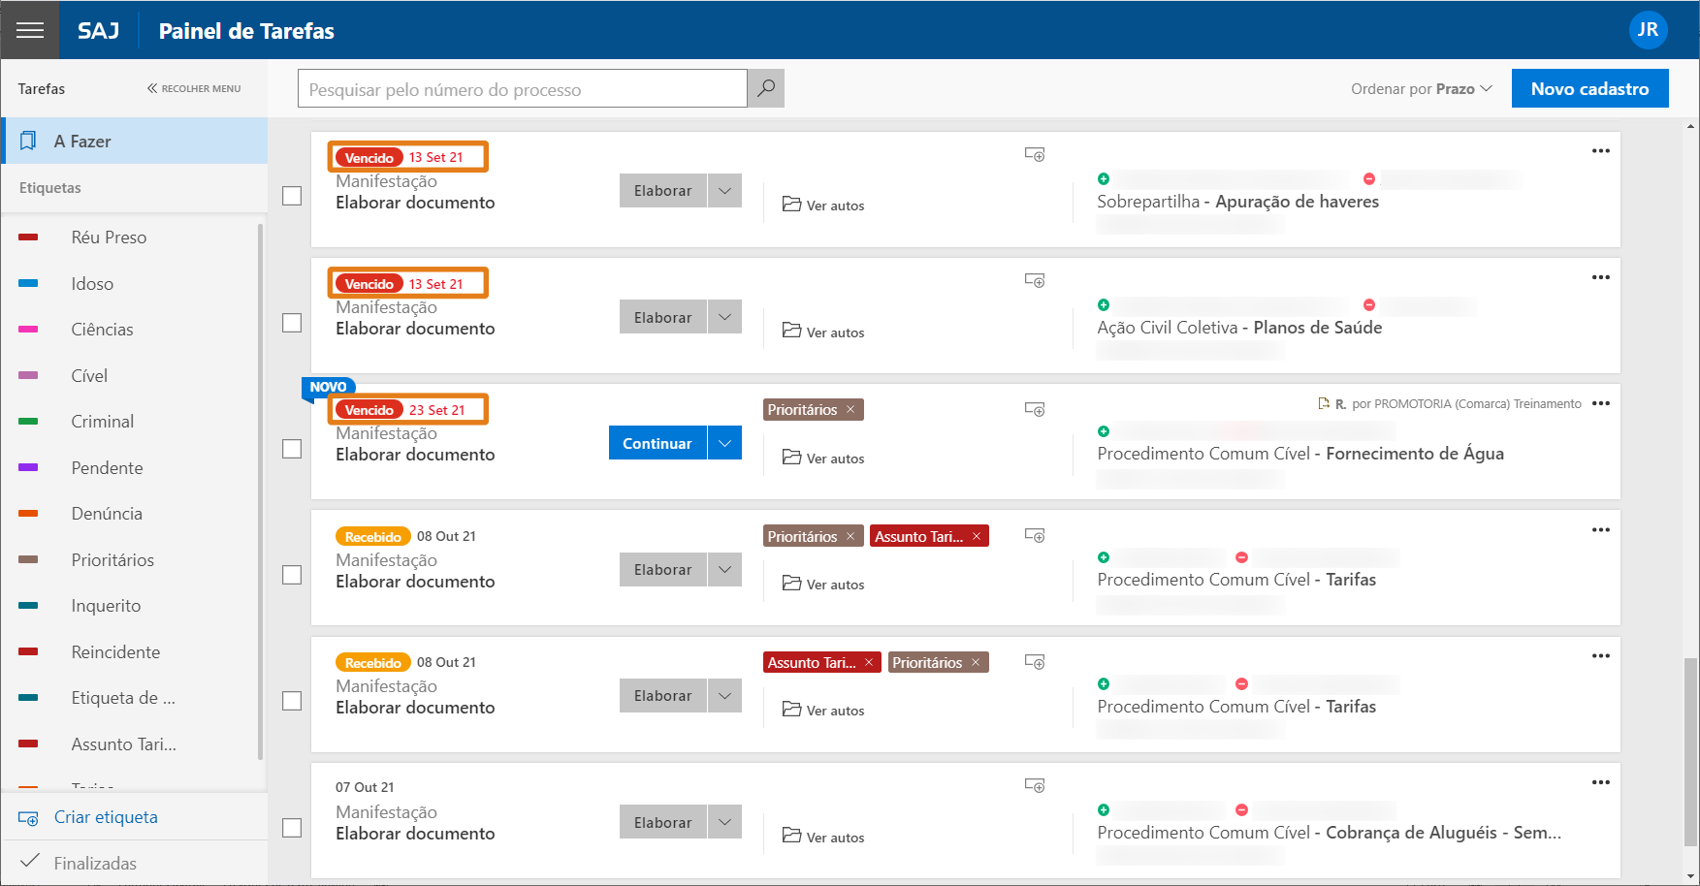Select the Sobrepartilha task checkbox
Viewport: 1700px width, 886px height.
point(292,196)
